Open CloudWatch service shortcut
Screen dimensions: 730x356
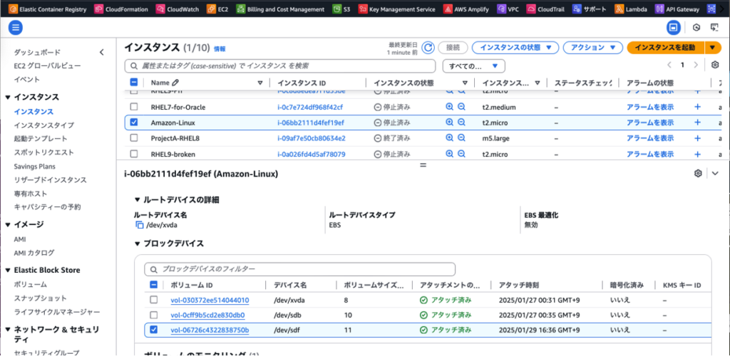click(x=178, y=9)
